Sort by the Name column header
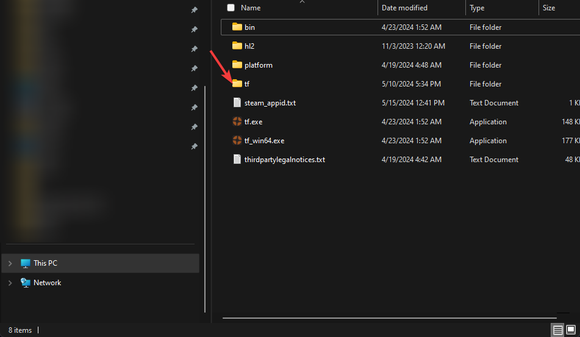The height and width of the screenshot is (337, 580). pos(251,8)
